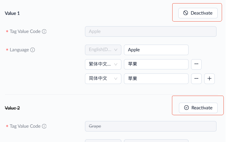Viewport: 229px width, 142px height.
Task: Remove the 简体中文 language row
Action: pos(196,78)
